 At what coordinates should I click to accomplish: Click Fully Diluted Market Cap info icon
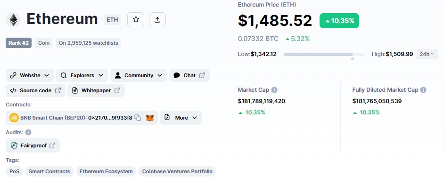[423, 90]
